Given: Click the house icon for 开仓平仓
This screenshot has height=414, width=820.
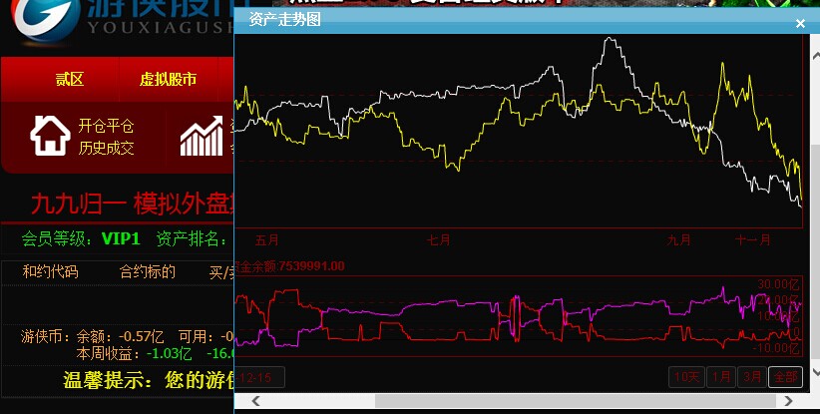Looking at the screenshot, I should [x=49, y=137].
